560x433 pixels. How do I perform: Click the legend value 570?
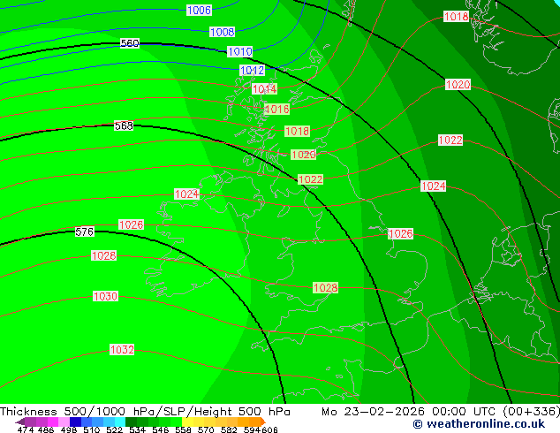click(x=206, y=429)
